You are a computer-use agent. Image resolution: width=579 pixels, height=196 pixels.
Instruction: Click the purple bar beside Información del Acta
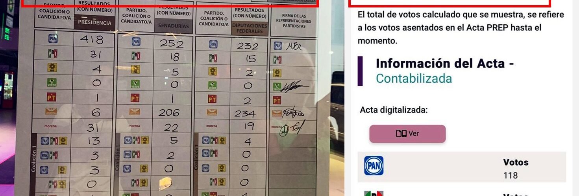pyautogui.click(x=360, y=71)
